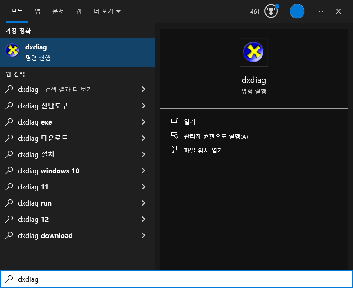Open the rewards trophy icon next to 461
Viewport: 353px width, 288px height.
(x=271, y=11)
